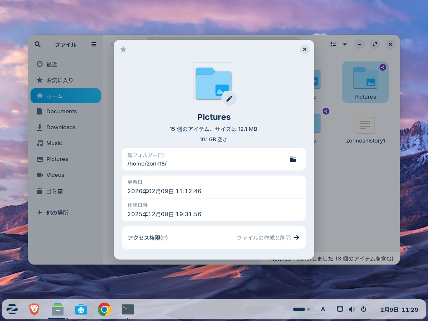
Task: Open parent folder /home/zorin18/ icon
Action: point(293,159)
